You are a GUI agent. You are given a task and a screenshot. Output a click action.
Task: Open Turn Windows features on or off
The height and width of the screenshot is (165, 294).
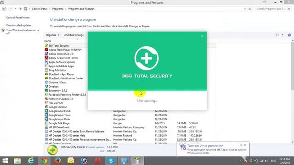tap(23, 32)
